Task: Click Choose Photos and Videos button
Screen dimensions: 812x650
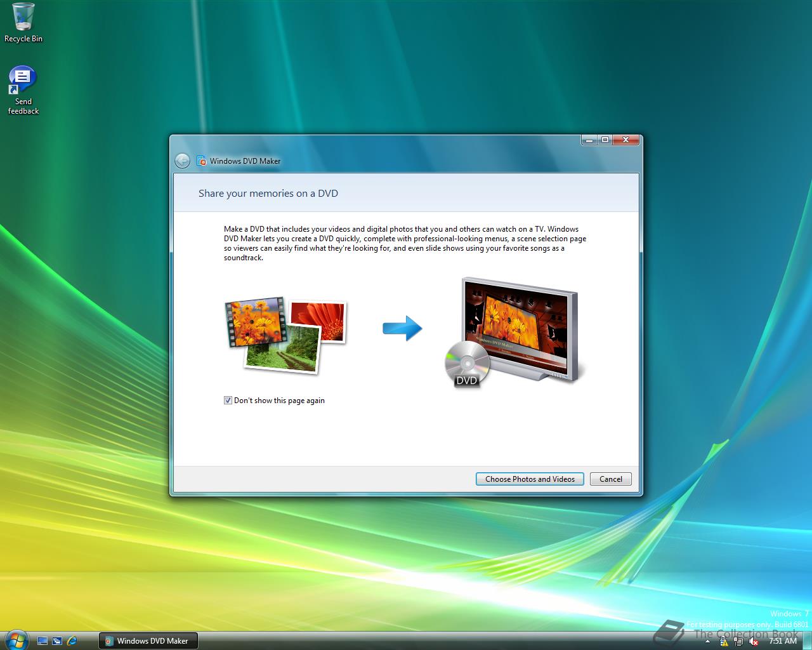Action: pyautogui.click(x=530, y=479)
